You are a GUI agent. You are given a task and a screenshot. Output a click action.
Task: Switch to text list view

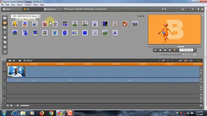pyautogui.click(x=191, y=61)
